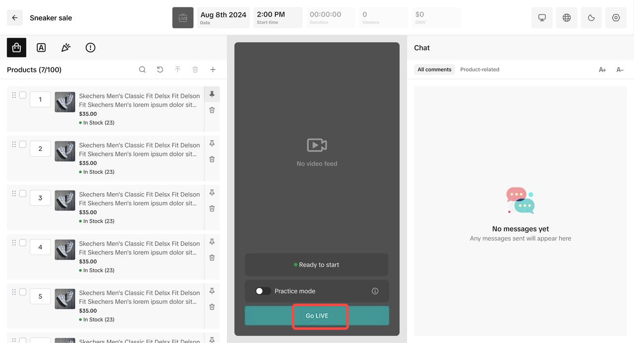The image size is (634, 343).
Task: Search products with the magnifier icon
Action: pyautogui.click(x=142, y=70)
